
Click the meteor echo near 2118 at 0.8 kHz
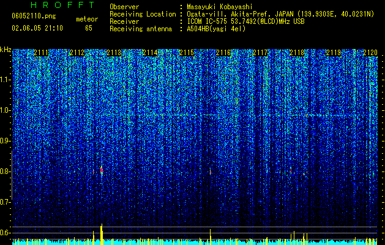click(x=291, y=170)
